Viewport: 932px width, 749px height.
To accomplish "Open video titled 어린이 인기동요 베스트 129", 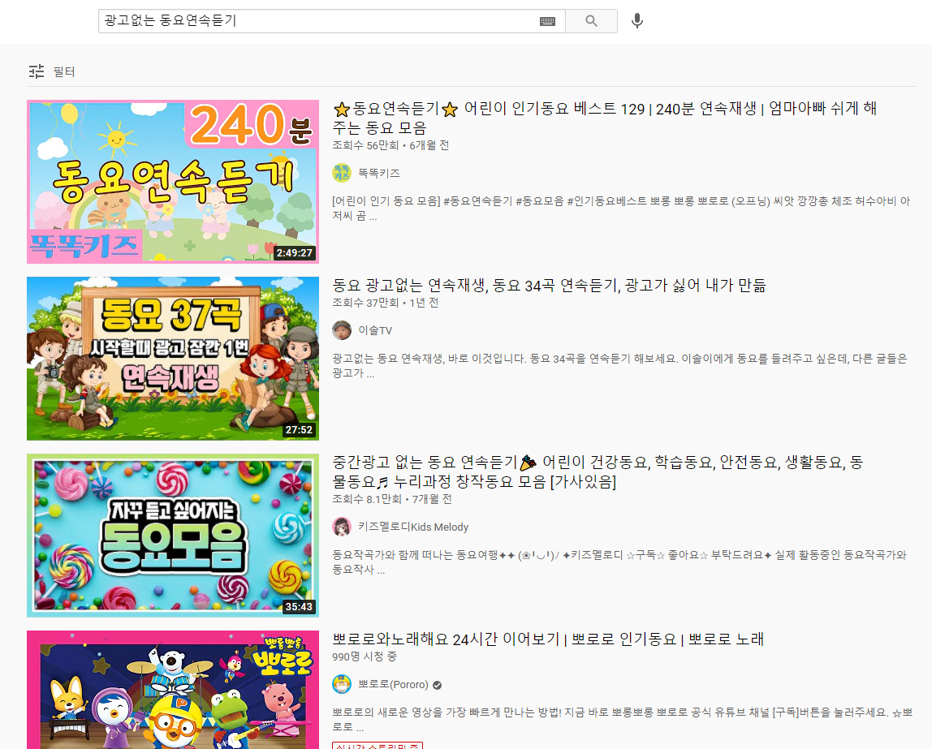I will coord(605,118).
